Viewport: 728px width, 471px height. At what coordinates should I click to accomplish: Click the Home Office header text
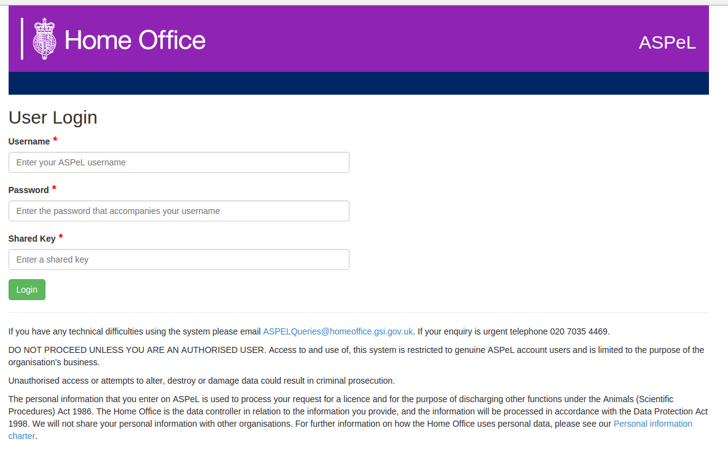point(135,40)
